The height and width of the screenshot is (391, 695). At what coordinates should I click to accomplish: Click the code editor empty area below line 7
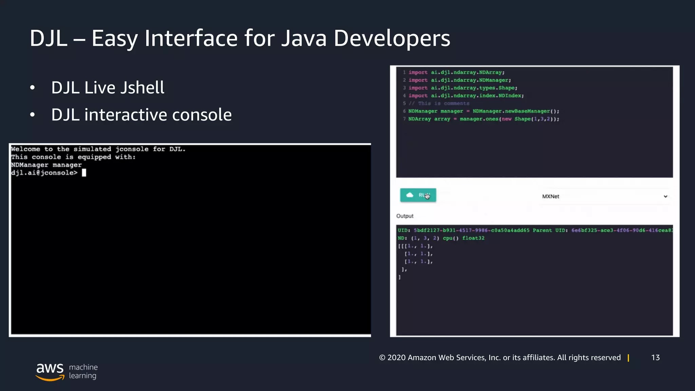pyautogui.click(x=534, y=149)
